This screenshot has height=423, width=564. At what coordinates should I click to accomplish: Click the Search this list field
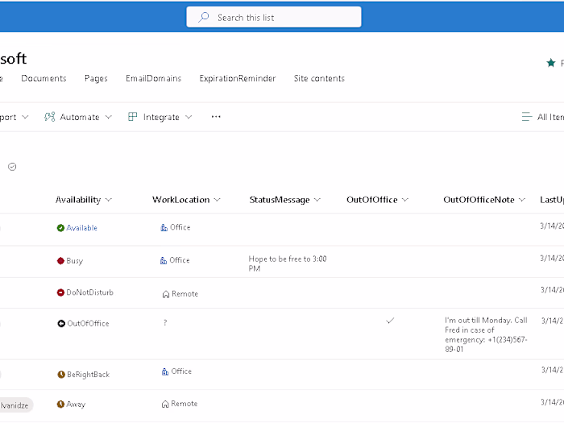pyautogui.click(x=274, y=17)
